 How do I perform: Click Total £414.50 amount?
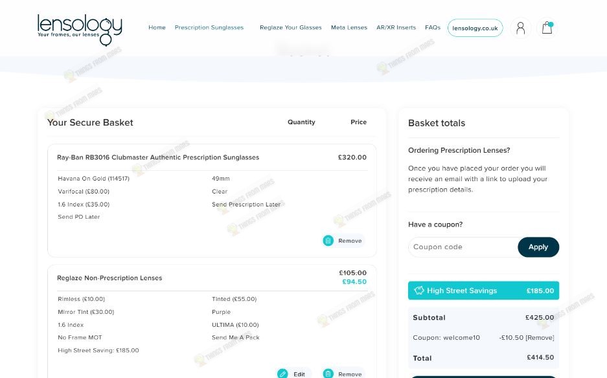pyautogui.click(x=540, y=357)
